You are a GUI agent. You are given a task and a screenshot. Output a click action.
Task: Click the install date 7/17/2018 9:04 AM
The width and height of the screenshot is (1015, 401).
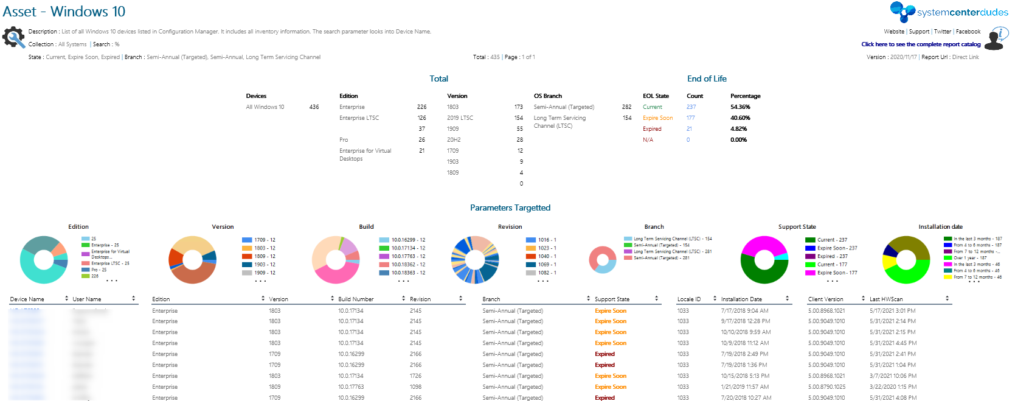[744, 311]
